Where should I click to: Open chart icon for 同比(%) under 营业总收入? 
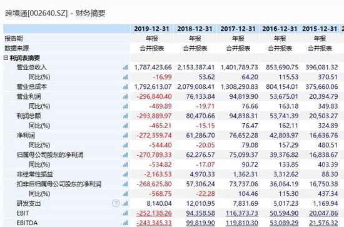(125, 77)
